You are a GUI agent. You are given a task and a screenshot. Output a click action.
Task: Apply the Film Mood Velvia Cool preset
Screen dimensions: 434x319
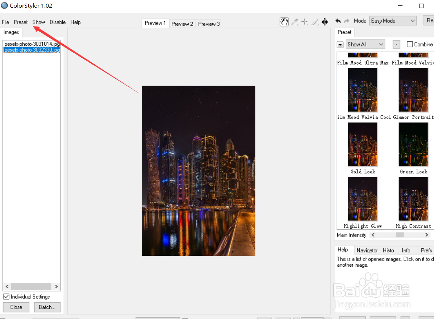363,90
